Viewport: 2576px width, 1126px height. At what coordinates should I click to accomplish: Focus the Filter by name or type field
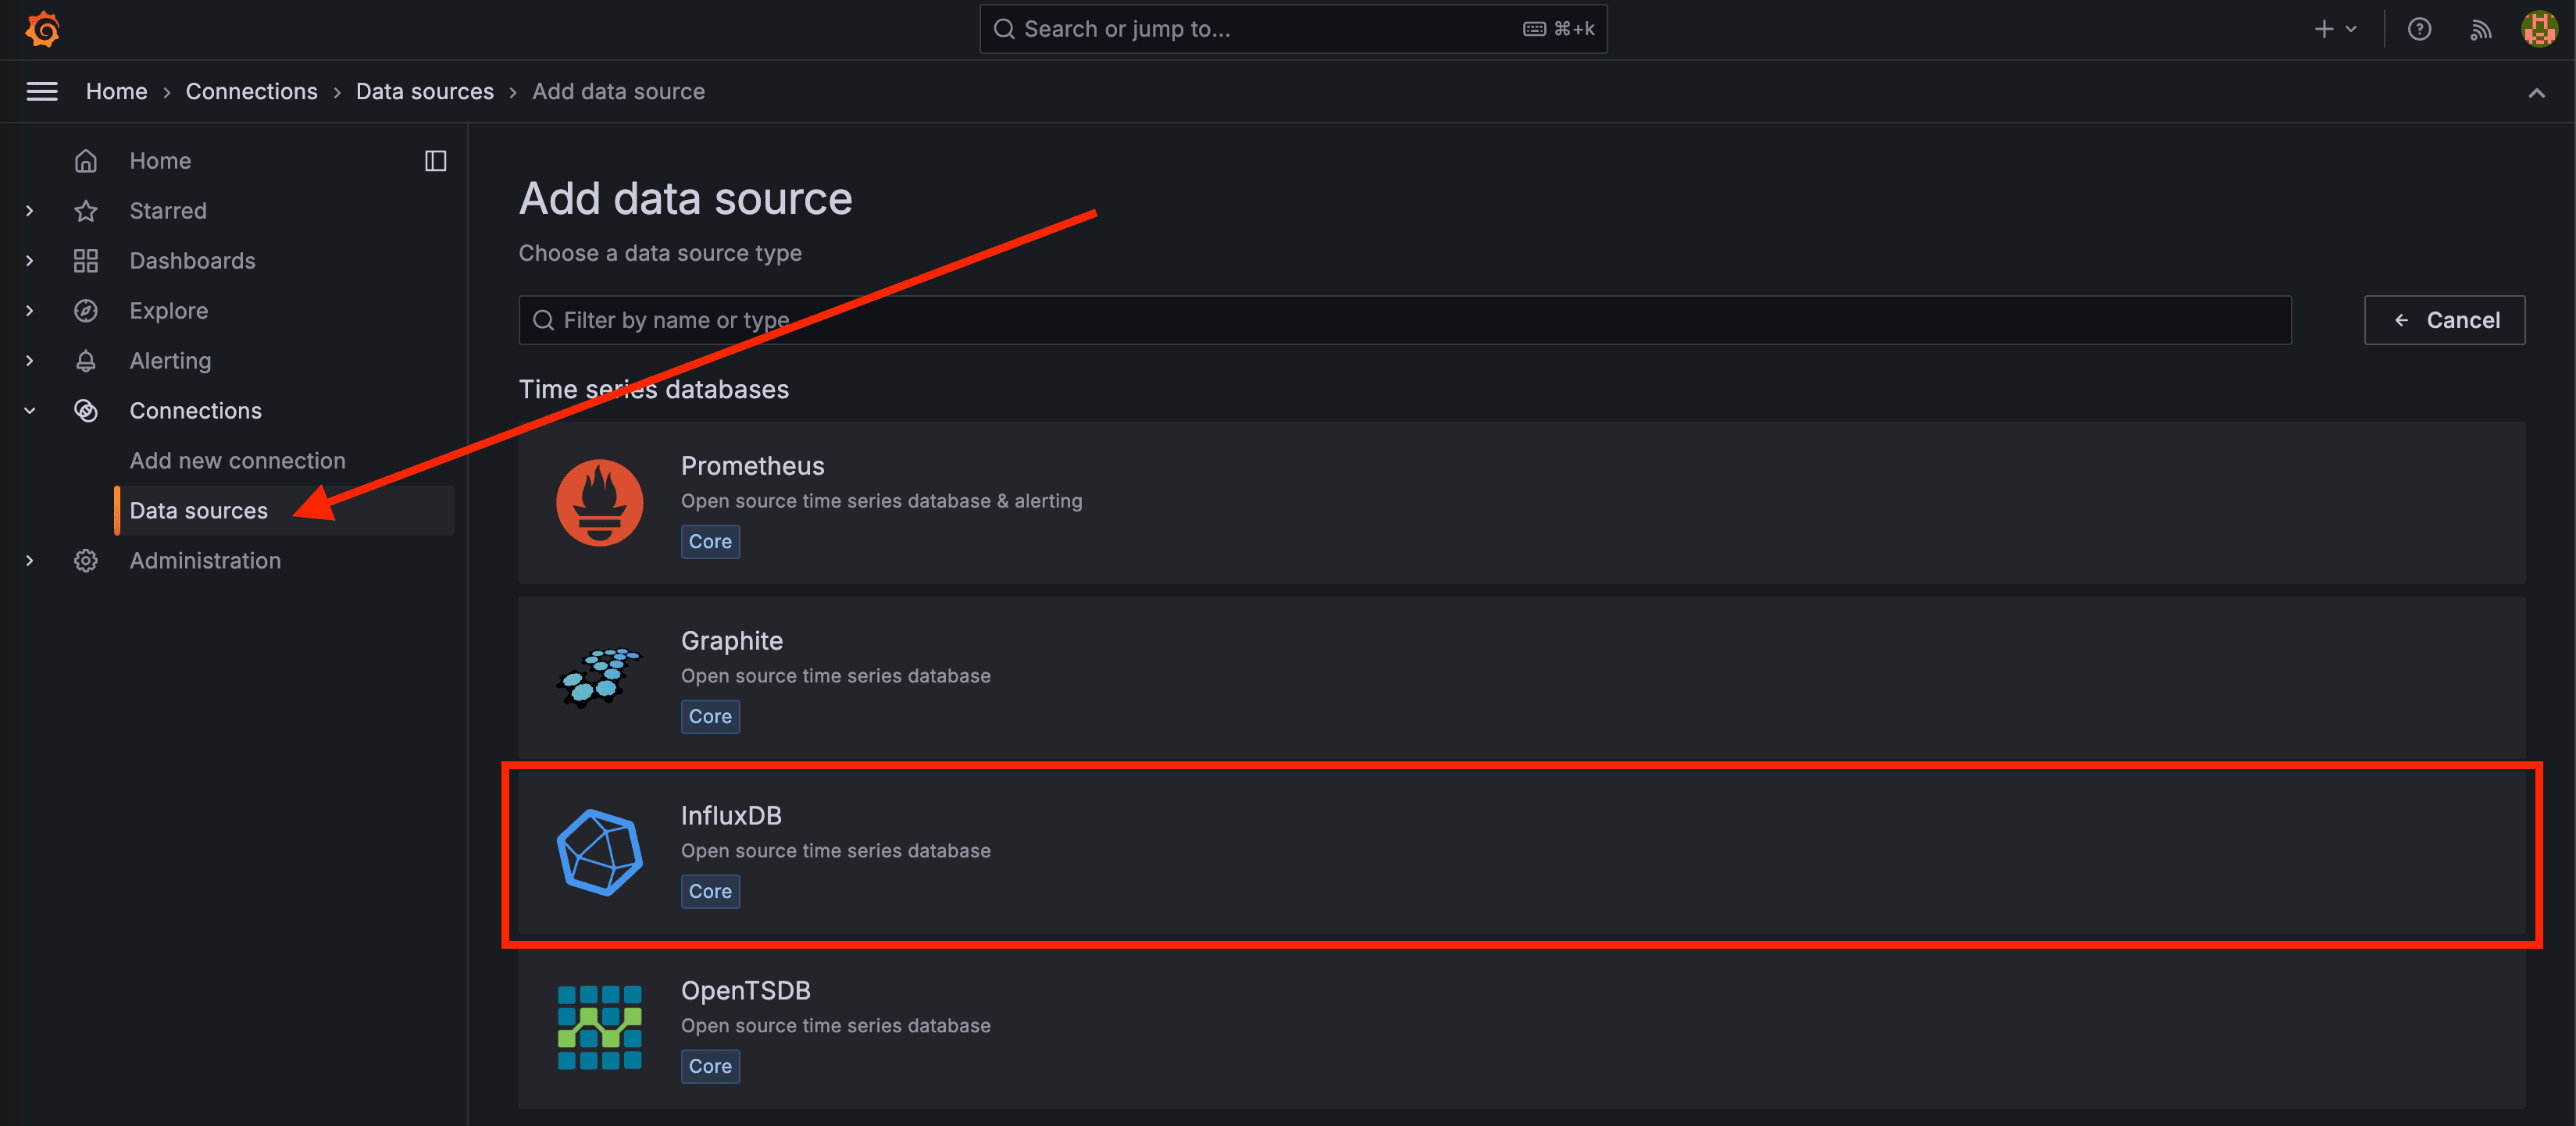1404,320
